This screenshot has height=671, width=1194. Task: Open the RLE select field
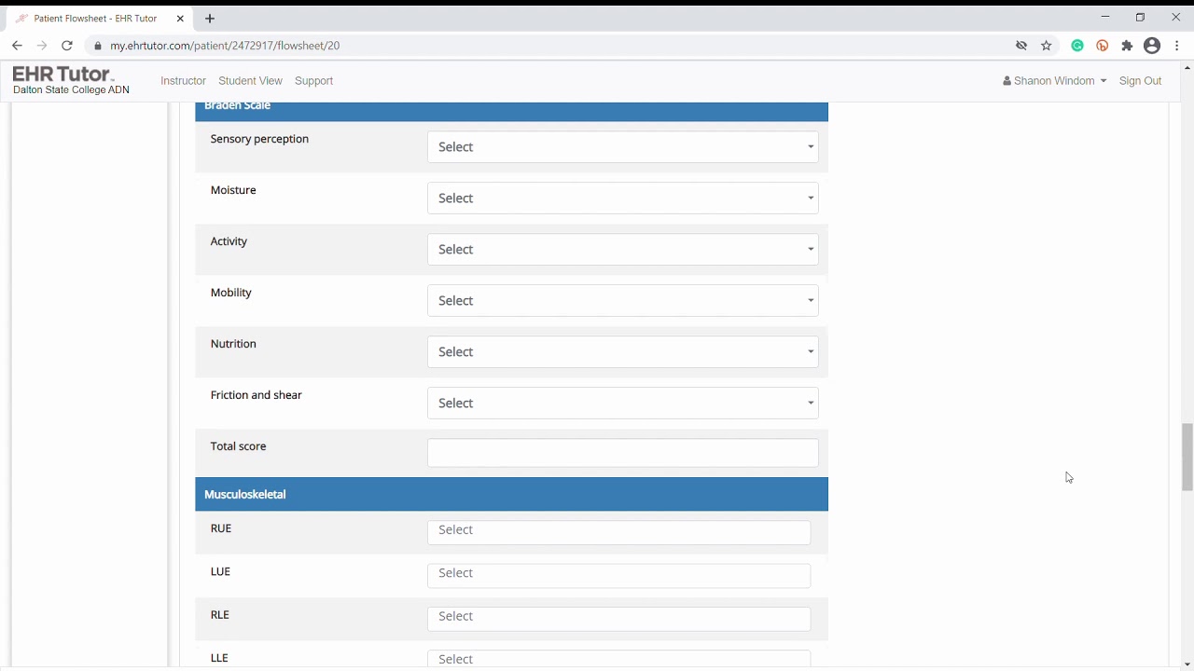pyautogui.click(x=618, y=618)
